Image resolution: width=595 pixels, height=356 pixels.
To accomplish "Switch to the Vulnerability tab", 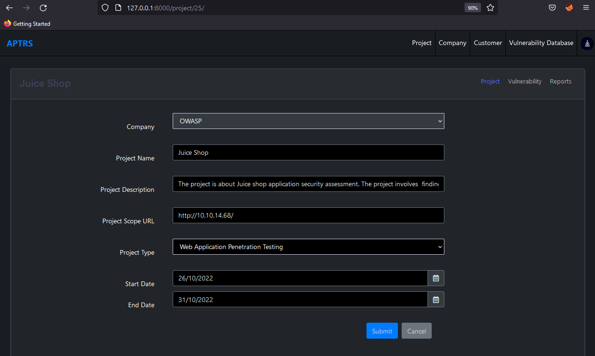I will pyautogui.click(x=525, y=82).
